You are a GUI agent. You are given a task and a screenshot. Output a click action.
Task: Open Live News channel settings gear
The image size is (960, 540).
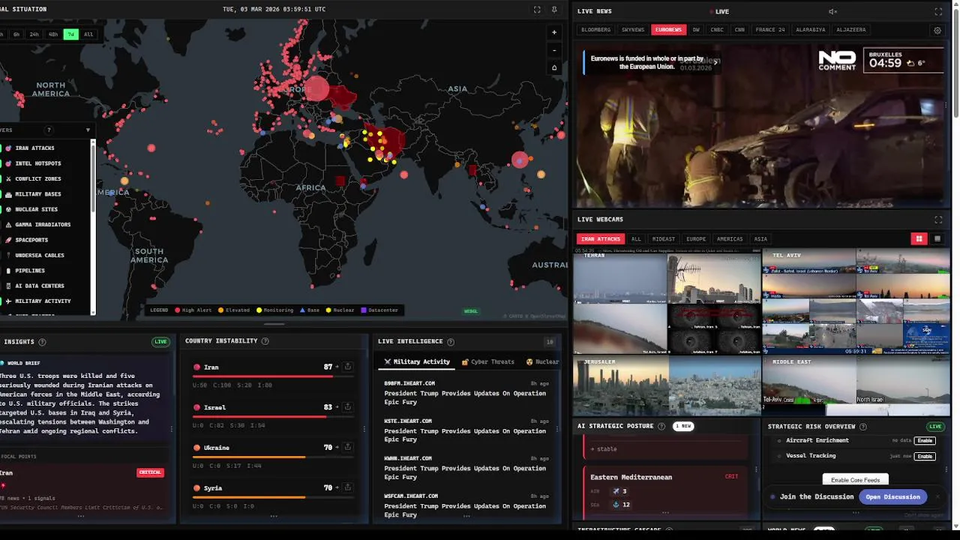tap(937, 31)
